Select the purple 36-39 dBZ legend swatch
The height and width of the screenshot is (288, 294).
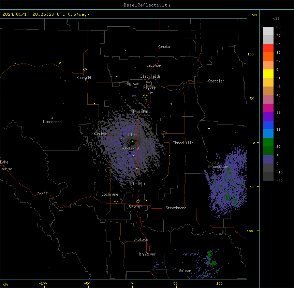coord(268,117)
